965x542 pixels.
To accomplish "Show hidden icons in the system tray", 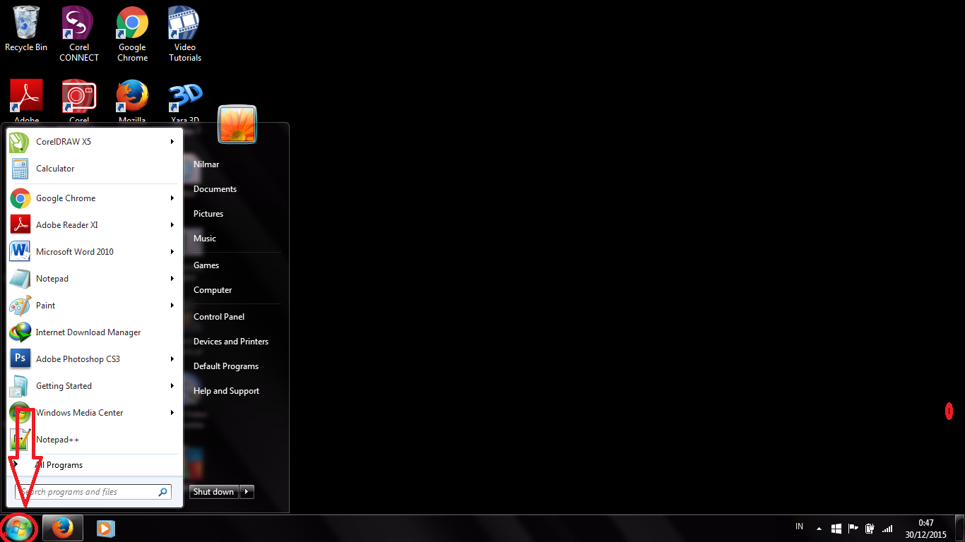I will click(819, 528).
